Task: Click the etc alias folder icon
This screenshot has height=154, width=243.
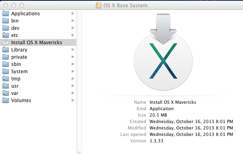Action: click(x=6, y=35)
